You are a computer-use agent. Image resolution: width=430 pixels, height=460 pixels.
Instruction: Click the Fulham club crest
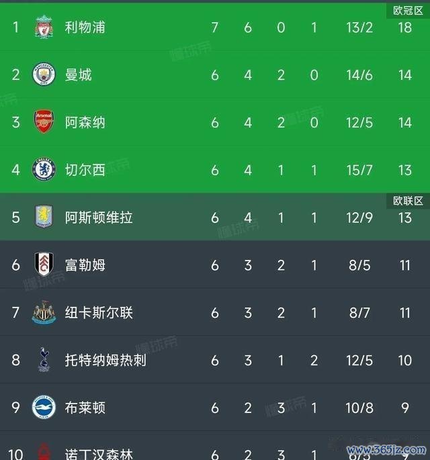click(x=44, y=265)
